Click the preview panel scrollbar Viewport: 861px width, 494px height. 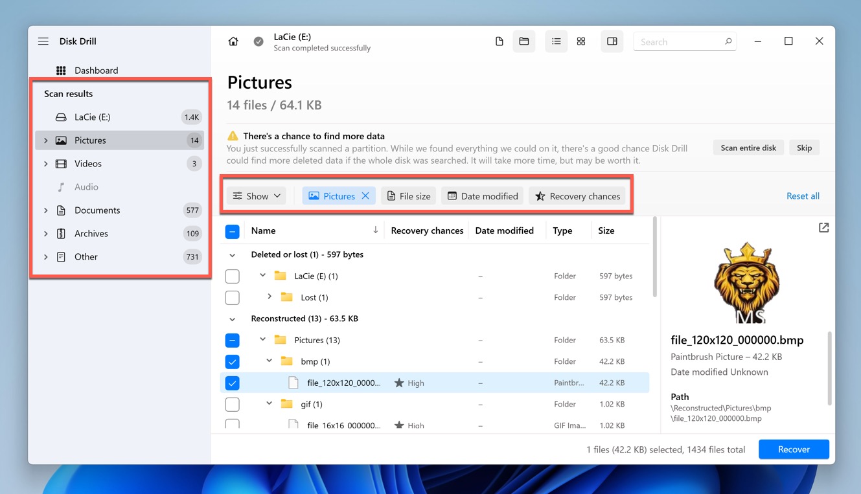click(x=829, y=369)
